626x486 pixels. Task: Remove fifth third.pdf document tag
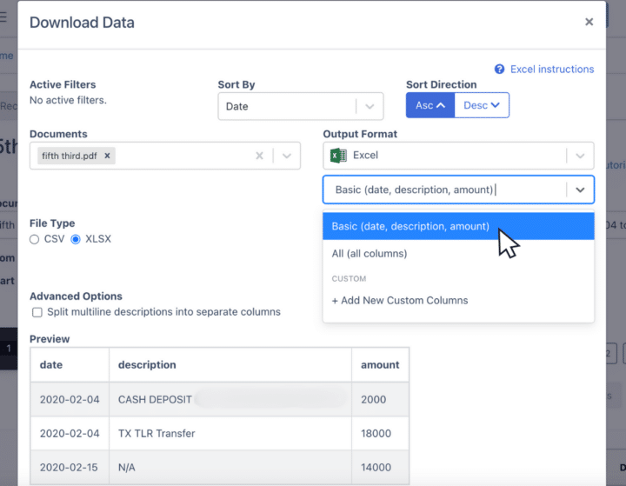[x=107, y=156]
